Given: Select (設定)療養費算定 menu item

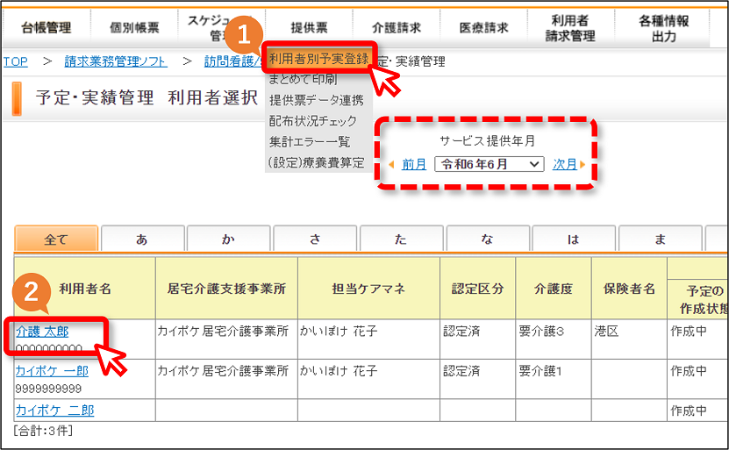Looking at the screenshot, I should (x=316, y=162).
